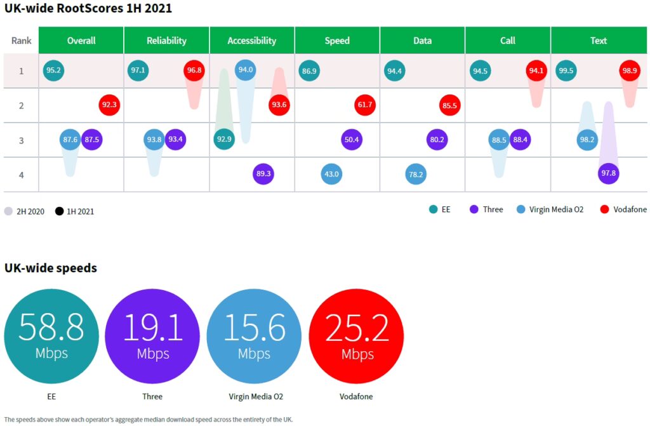Toggle the 2H 2020 legend marker
Image resolution: width=650 pixels, height=426 pixels.
pyautogui.click(x=9, y=211)
